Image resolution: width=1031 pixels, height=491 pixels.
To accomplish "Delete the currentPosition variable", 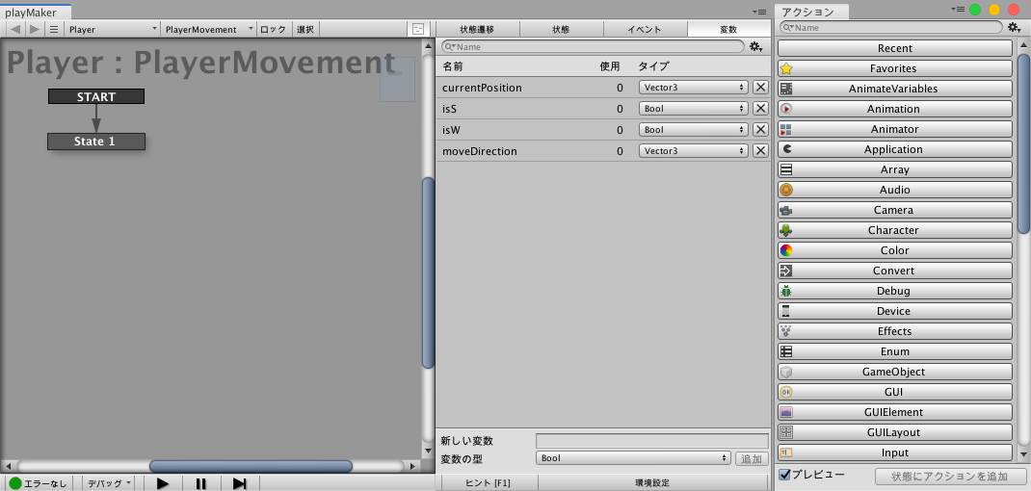I will click(760, 88).
